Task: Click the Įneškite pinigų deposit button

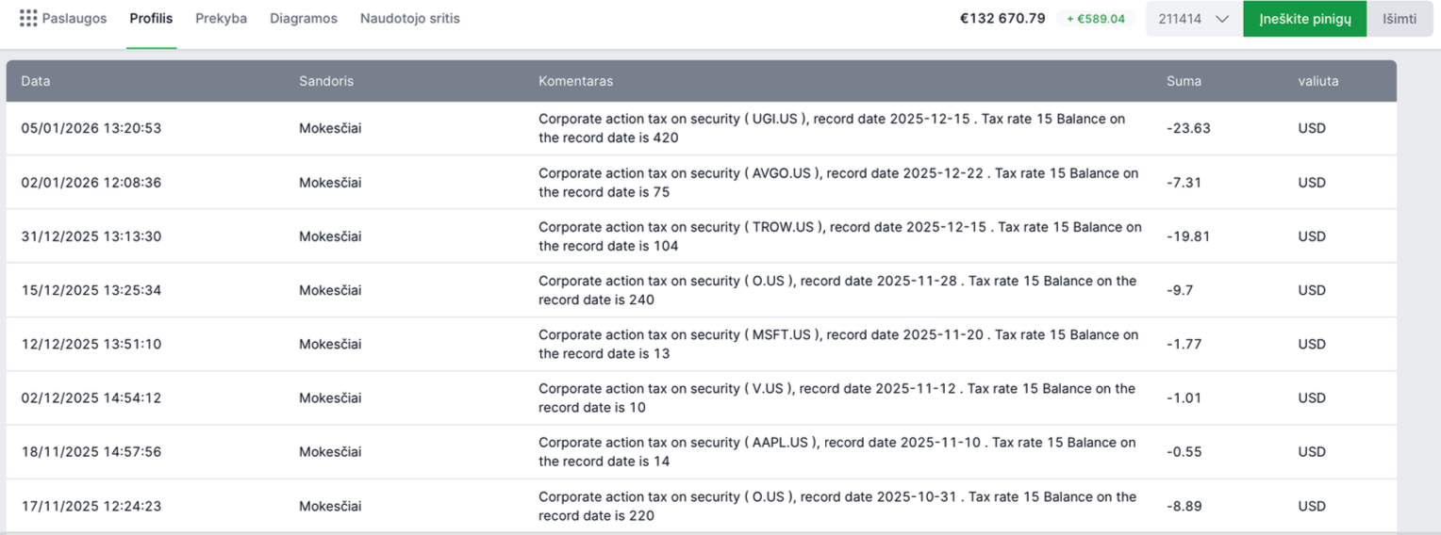Action: 1304,19
